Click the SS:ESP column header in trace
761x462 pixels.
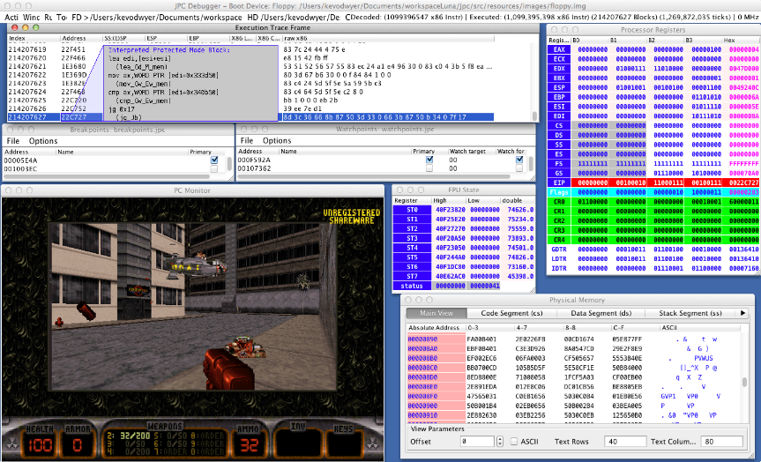coord(123,38)
